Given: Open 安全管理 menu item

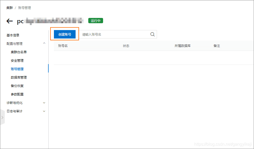Looking at the screenshot, I should 17,60.
